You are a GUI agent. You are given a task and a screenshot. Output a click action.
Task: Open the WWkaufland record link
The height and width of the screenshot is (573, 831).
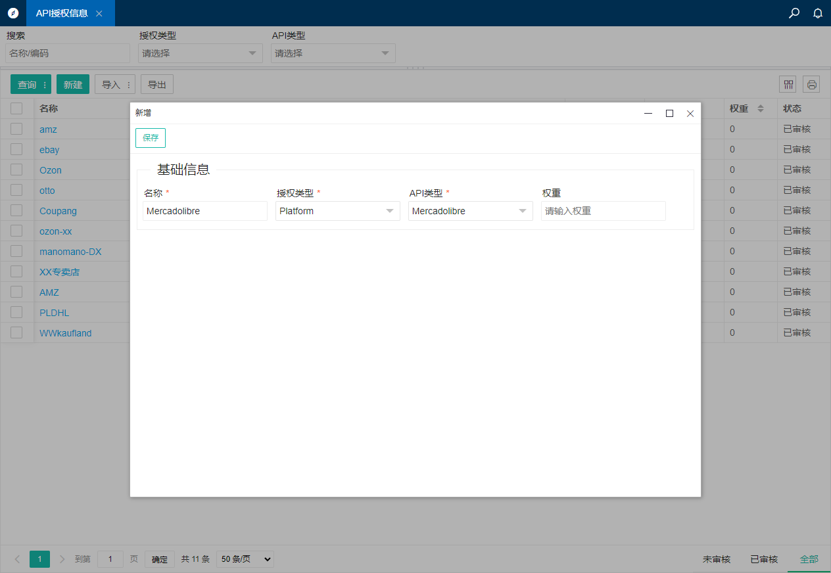[x=65, y=333]
